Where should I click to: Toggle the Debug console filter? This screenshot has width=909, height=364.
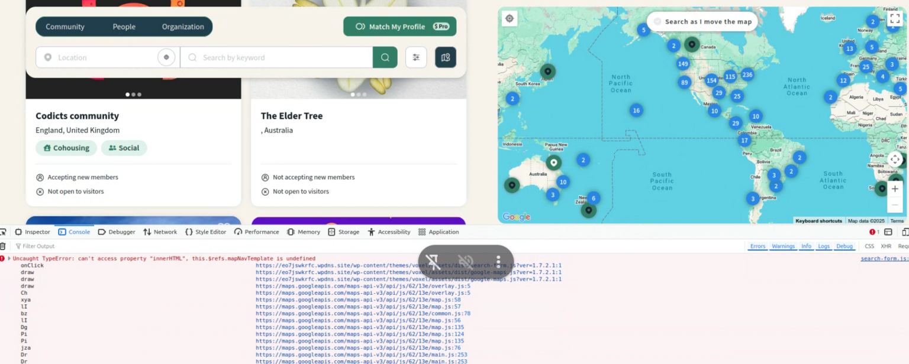(844, 246)
